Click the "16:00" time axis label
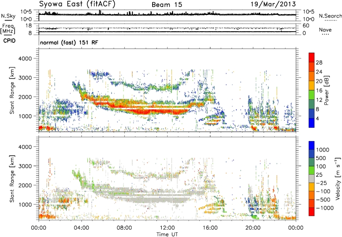This screenshot has height=237, width=342. [x=210, y=228]
